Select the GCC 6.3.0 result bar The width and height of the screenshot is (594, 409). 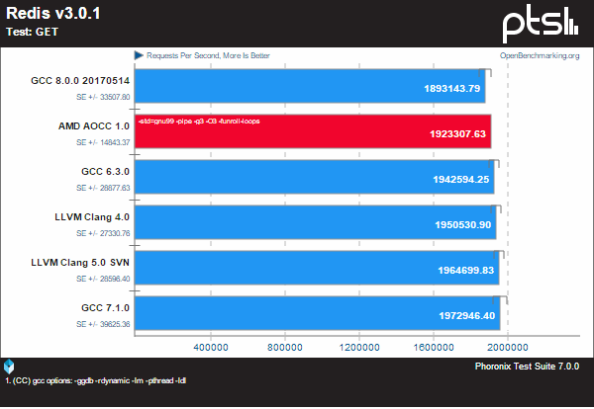(x=315, y=177)
